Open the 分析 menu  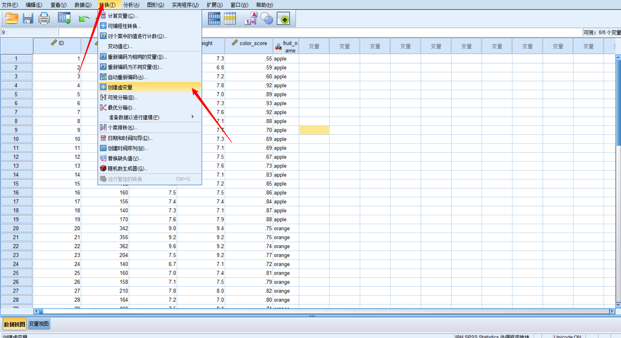coord(131,5)
